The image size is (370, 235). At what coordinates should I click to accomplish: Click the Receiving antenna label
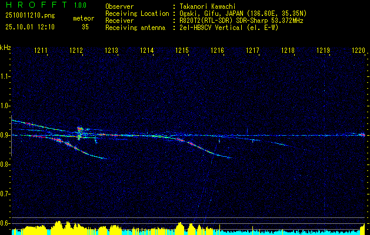(x=135, y=28)
